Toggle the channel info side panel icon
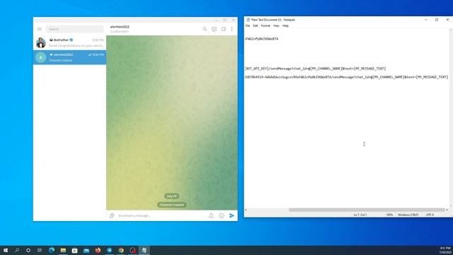This screenshot has width=453, height=255. pyautogui.click(x=224, y=29)
